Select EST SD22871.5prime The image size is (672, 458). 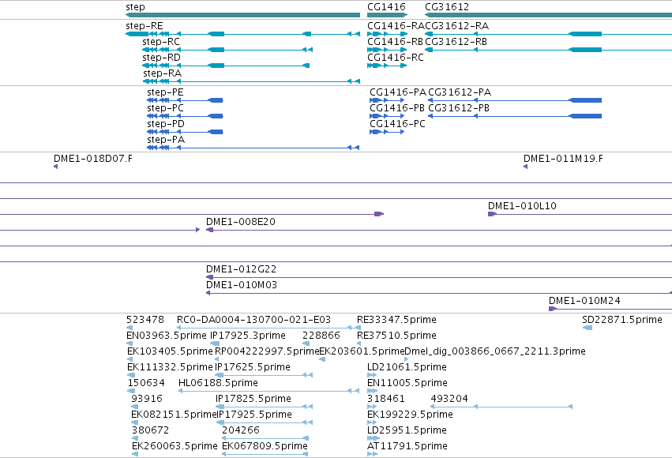click(x=622, y=320)
